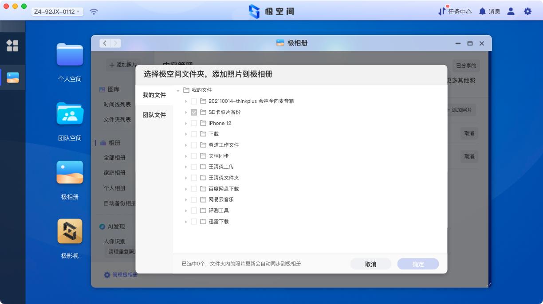Expand the 我的文件 root node
543x304 pixels.
(178, 90)
